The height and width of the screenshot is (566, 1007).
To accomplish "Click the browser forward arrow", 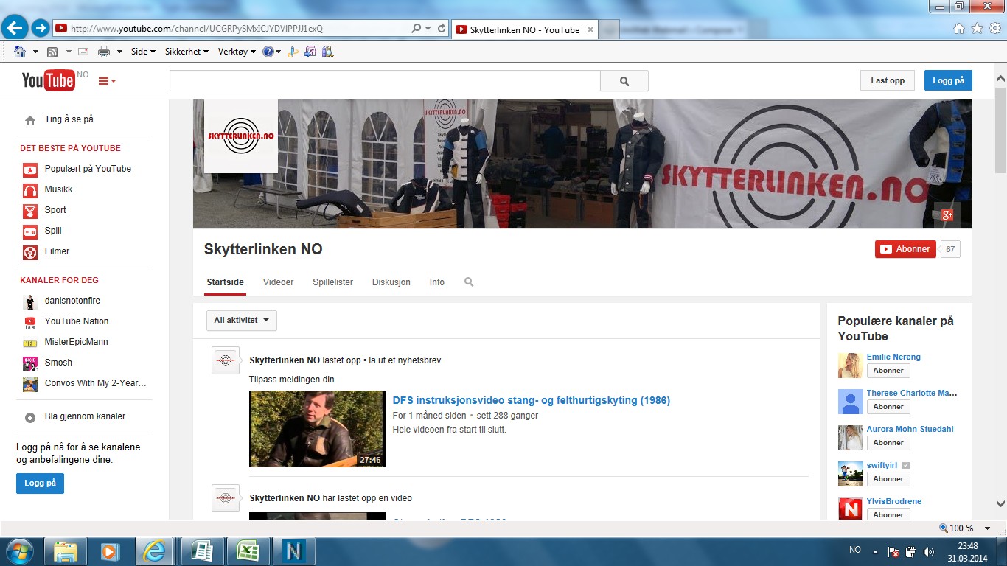I will click(41, 29).
